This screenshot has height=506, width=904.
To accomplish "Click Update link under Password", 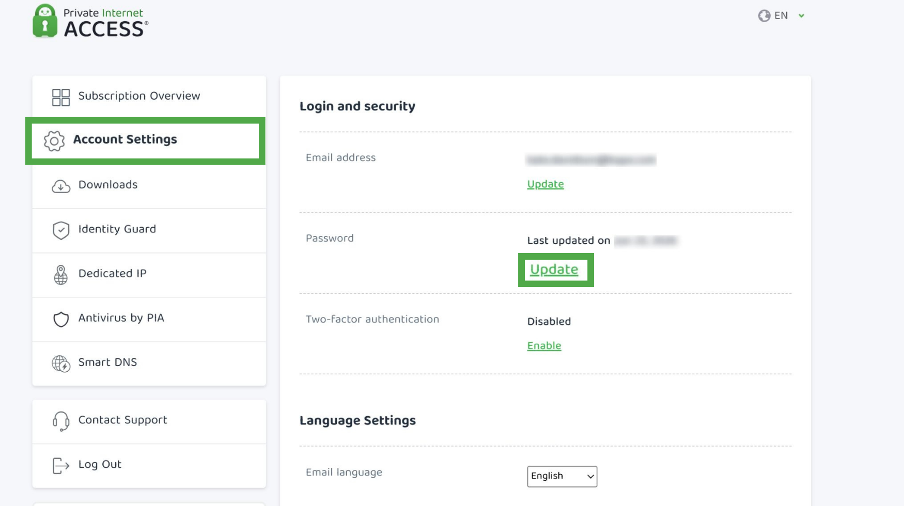I will [x=554, y=270].
